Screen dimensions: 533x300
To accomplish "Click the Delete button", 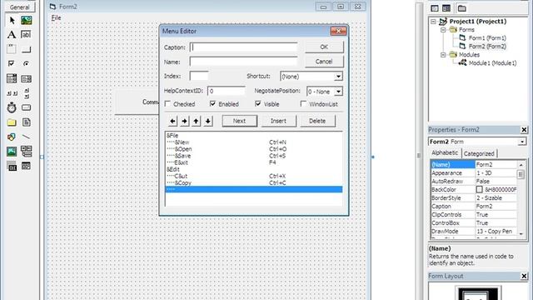I will pyautogui.click(x=317, y=121).
